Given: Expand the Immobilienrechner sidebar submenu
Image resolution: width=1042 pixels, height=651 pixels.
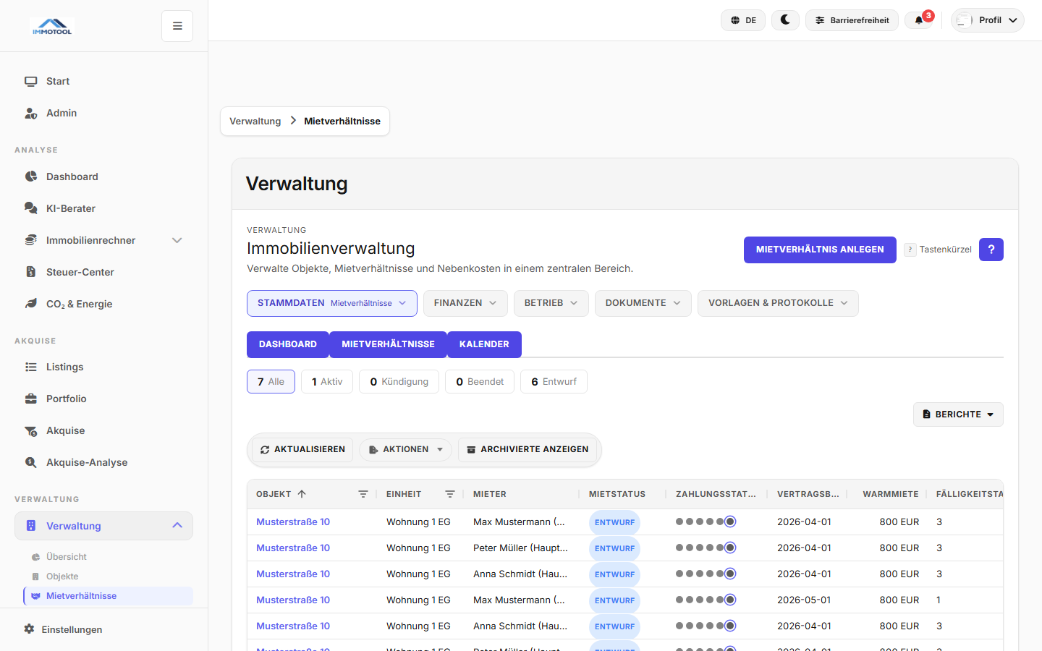Looking at the screenshot, I should (x=177, y=240).
